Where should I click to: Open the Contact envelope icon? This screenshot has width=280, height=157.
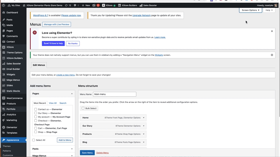point(4,42)
